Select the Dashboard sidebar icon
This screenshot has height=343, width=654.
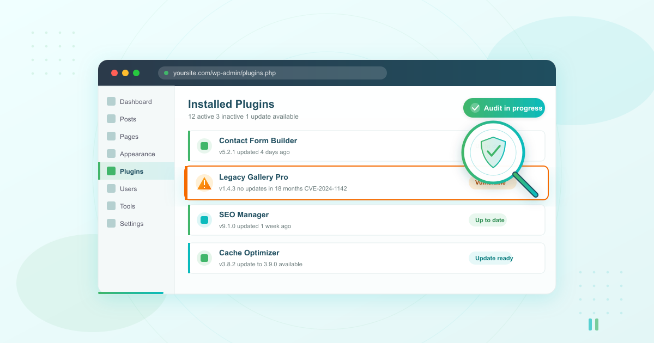(112, 101)
